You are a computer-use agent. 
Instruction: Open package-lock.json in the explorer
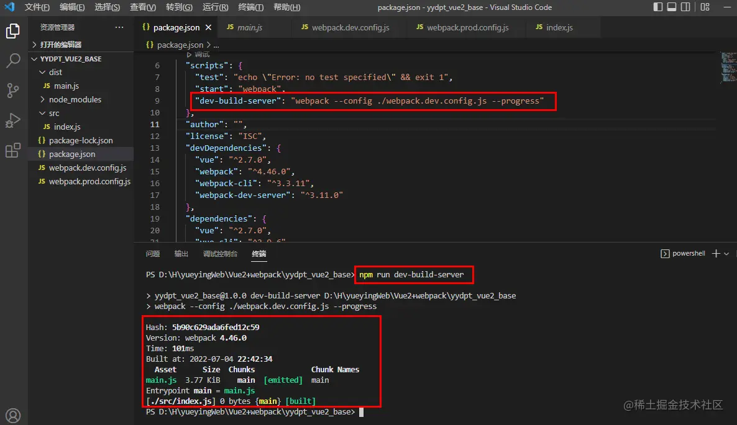coord(81,140)
